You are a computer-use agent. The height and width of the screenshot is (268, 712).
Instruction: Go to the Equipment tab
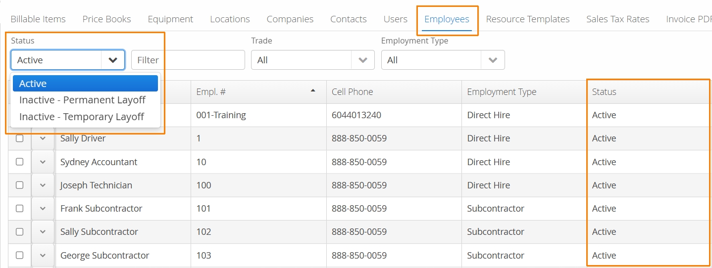click(170, 19)
